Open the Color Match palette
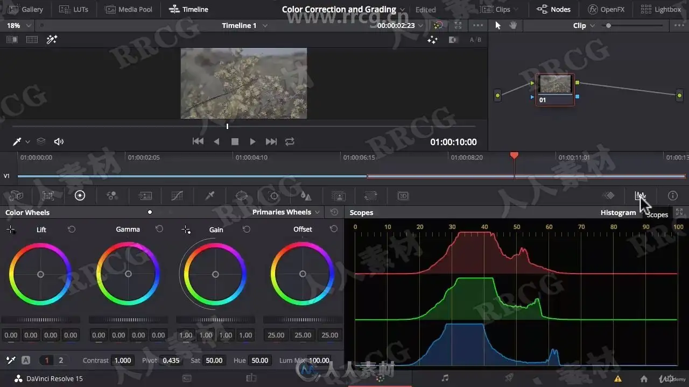Screen dimensions: 689x387 (x=48, y=196)
